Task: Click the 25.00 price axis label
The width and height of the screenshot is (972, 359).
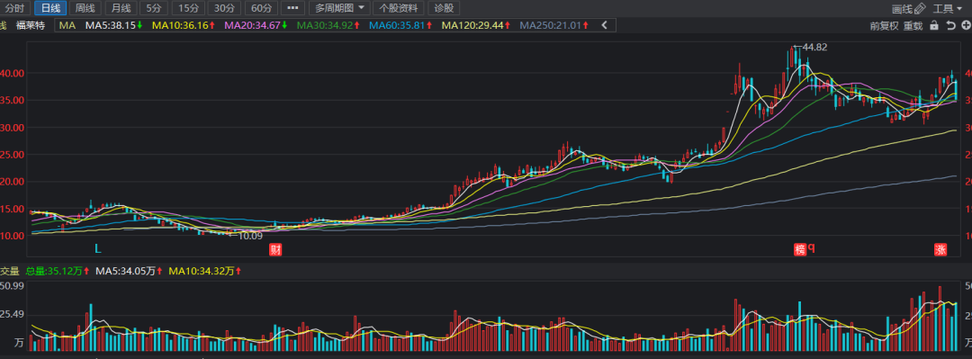Action: (x=13, y=155)
